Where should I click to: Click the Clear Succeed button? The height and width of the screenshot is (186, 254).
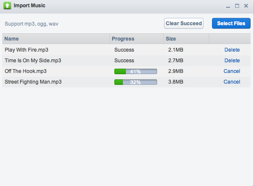[184, 23]
